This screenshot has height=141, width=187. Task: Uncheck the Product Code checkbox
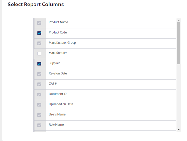coord(39,33)
